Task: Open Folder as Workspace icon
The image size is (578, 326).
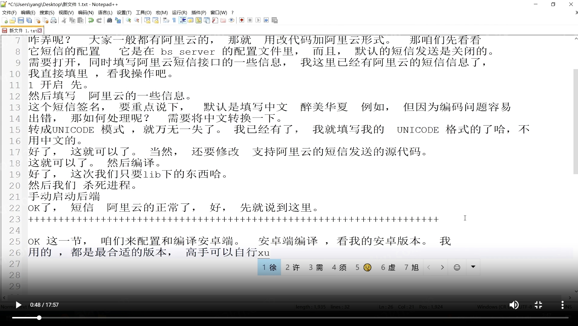Action: coord(223,20)
